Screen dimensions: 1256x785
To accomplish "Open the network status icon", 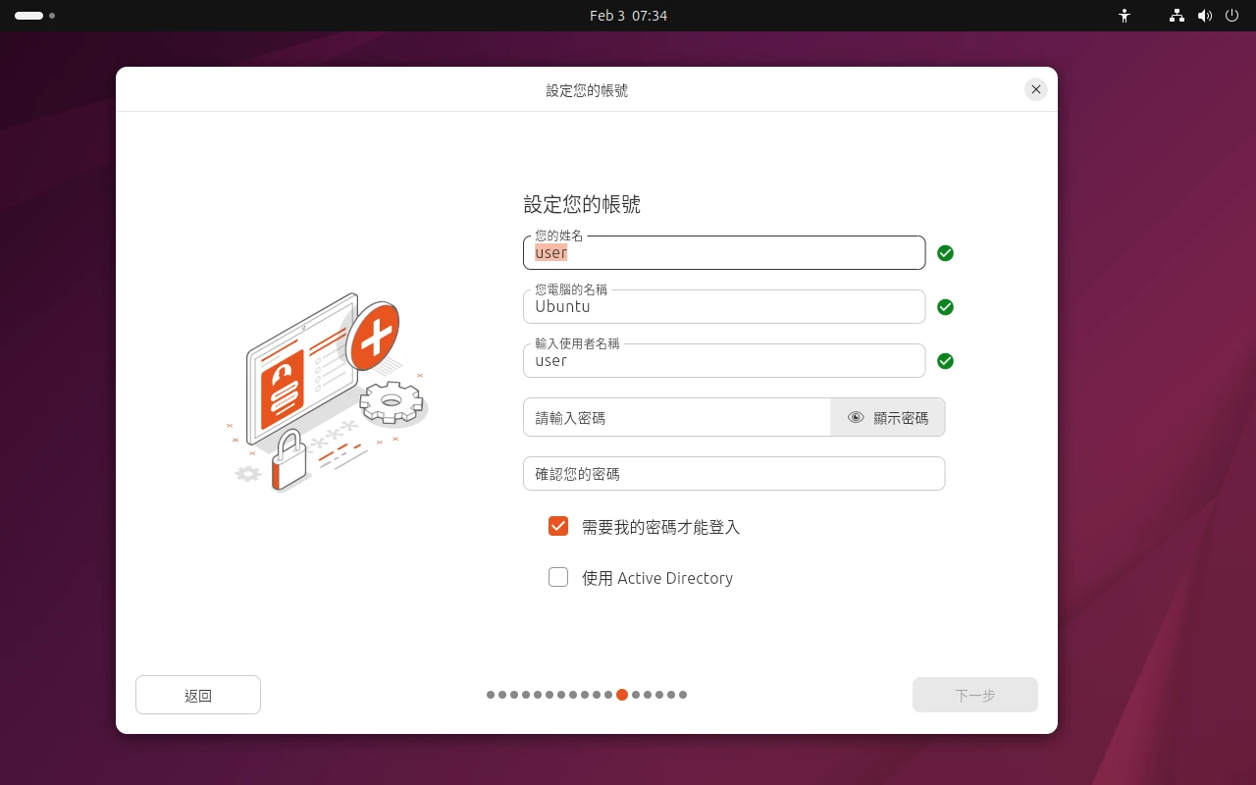I will [1177, 16].
